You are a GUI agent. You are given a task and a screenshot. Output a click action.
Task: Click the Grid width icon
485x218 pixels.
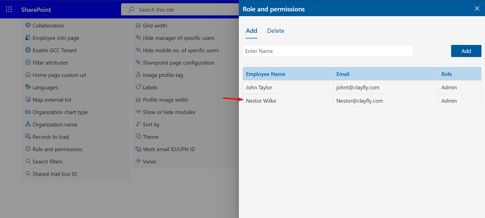pos(138,25)
